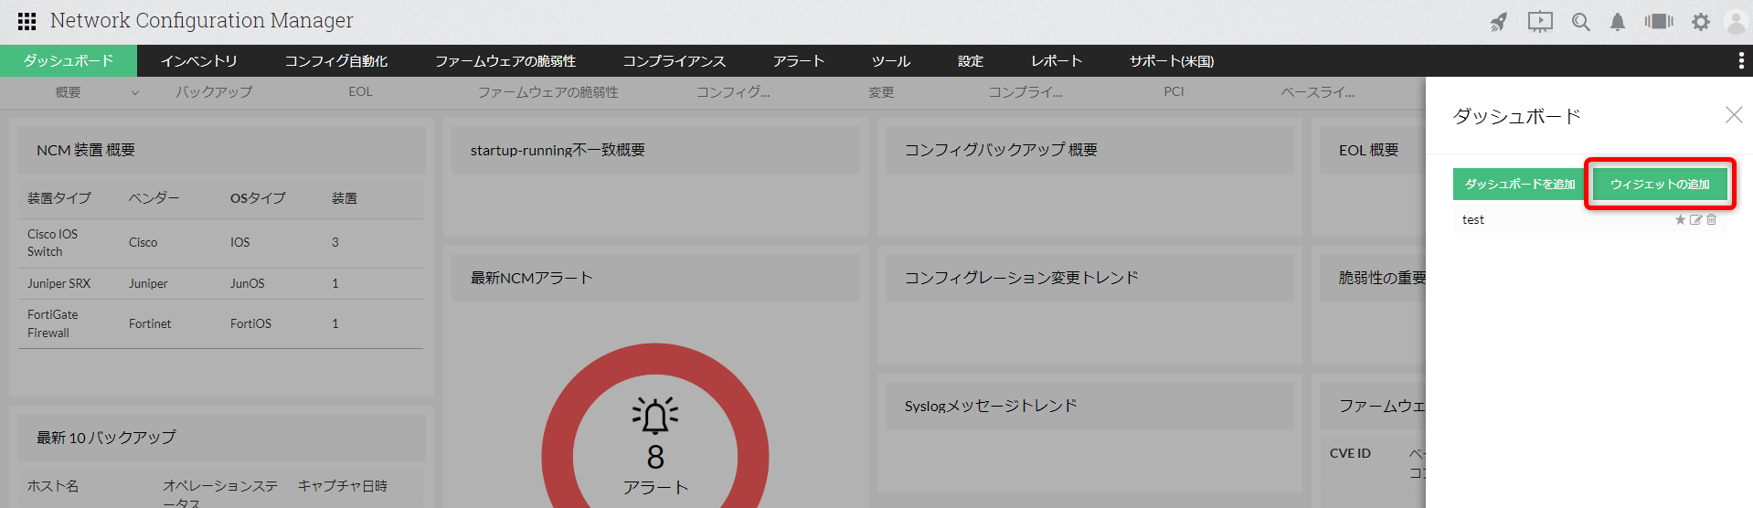Switch to the 変更 sub-tab
Screen dimensions: 1753x508
point(881,92)
